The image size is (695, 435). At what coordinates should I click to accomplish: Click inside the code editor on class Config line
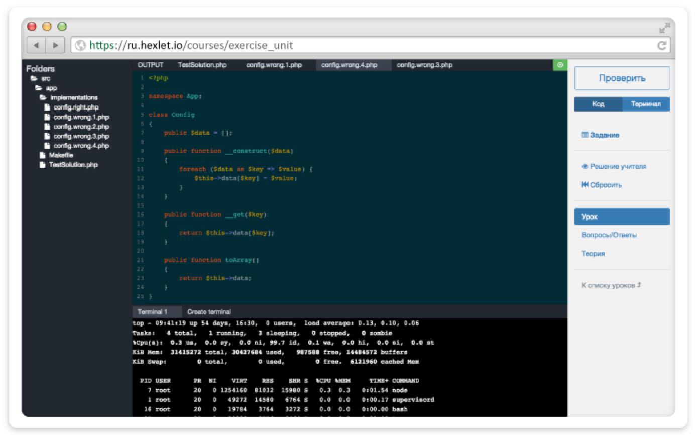click(172, 115)
